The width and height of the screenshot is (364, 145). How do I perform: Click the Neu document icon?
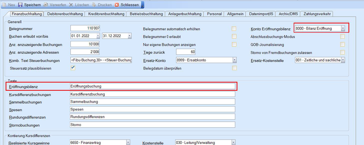pos(4,5)
